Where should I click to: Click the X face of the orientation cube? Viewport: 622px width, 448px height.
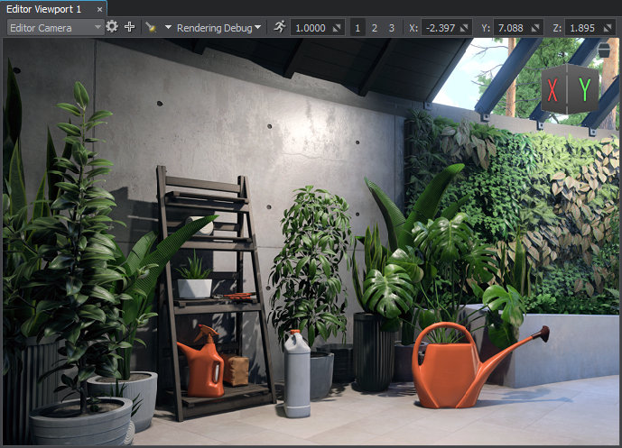coord(552,89)
